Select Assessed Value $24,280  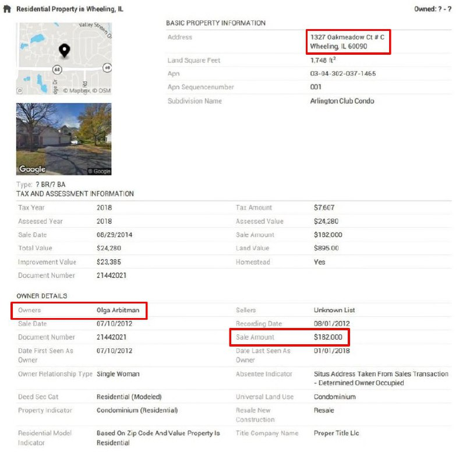(326, 221)
